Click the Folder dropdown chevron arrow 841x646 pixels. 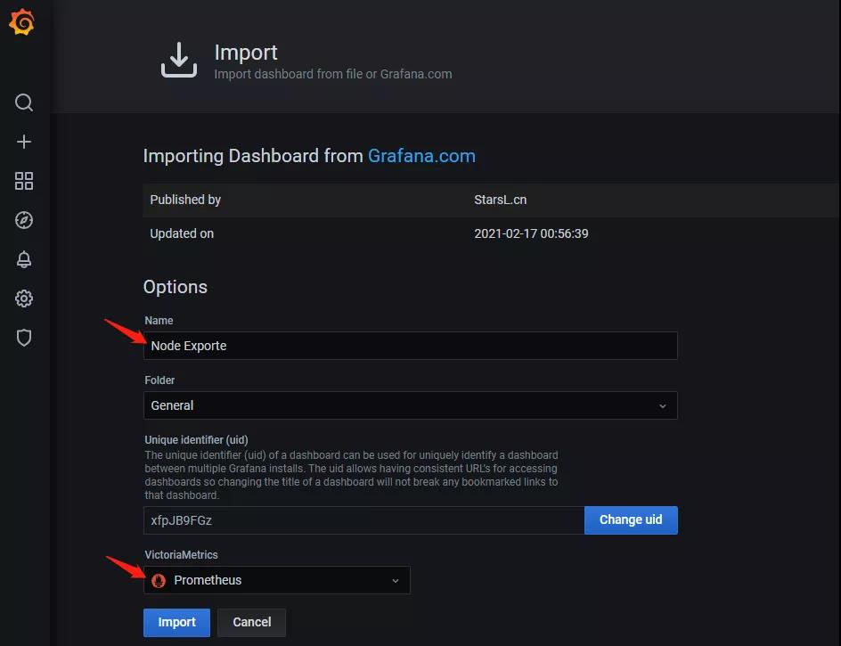click(x=663, y=406)
